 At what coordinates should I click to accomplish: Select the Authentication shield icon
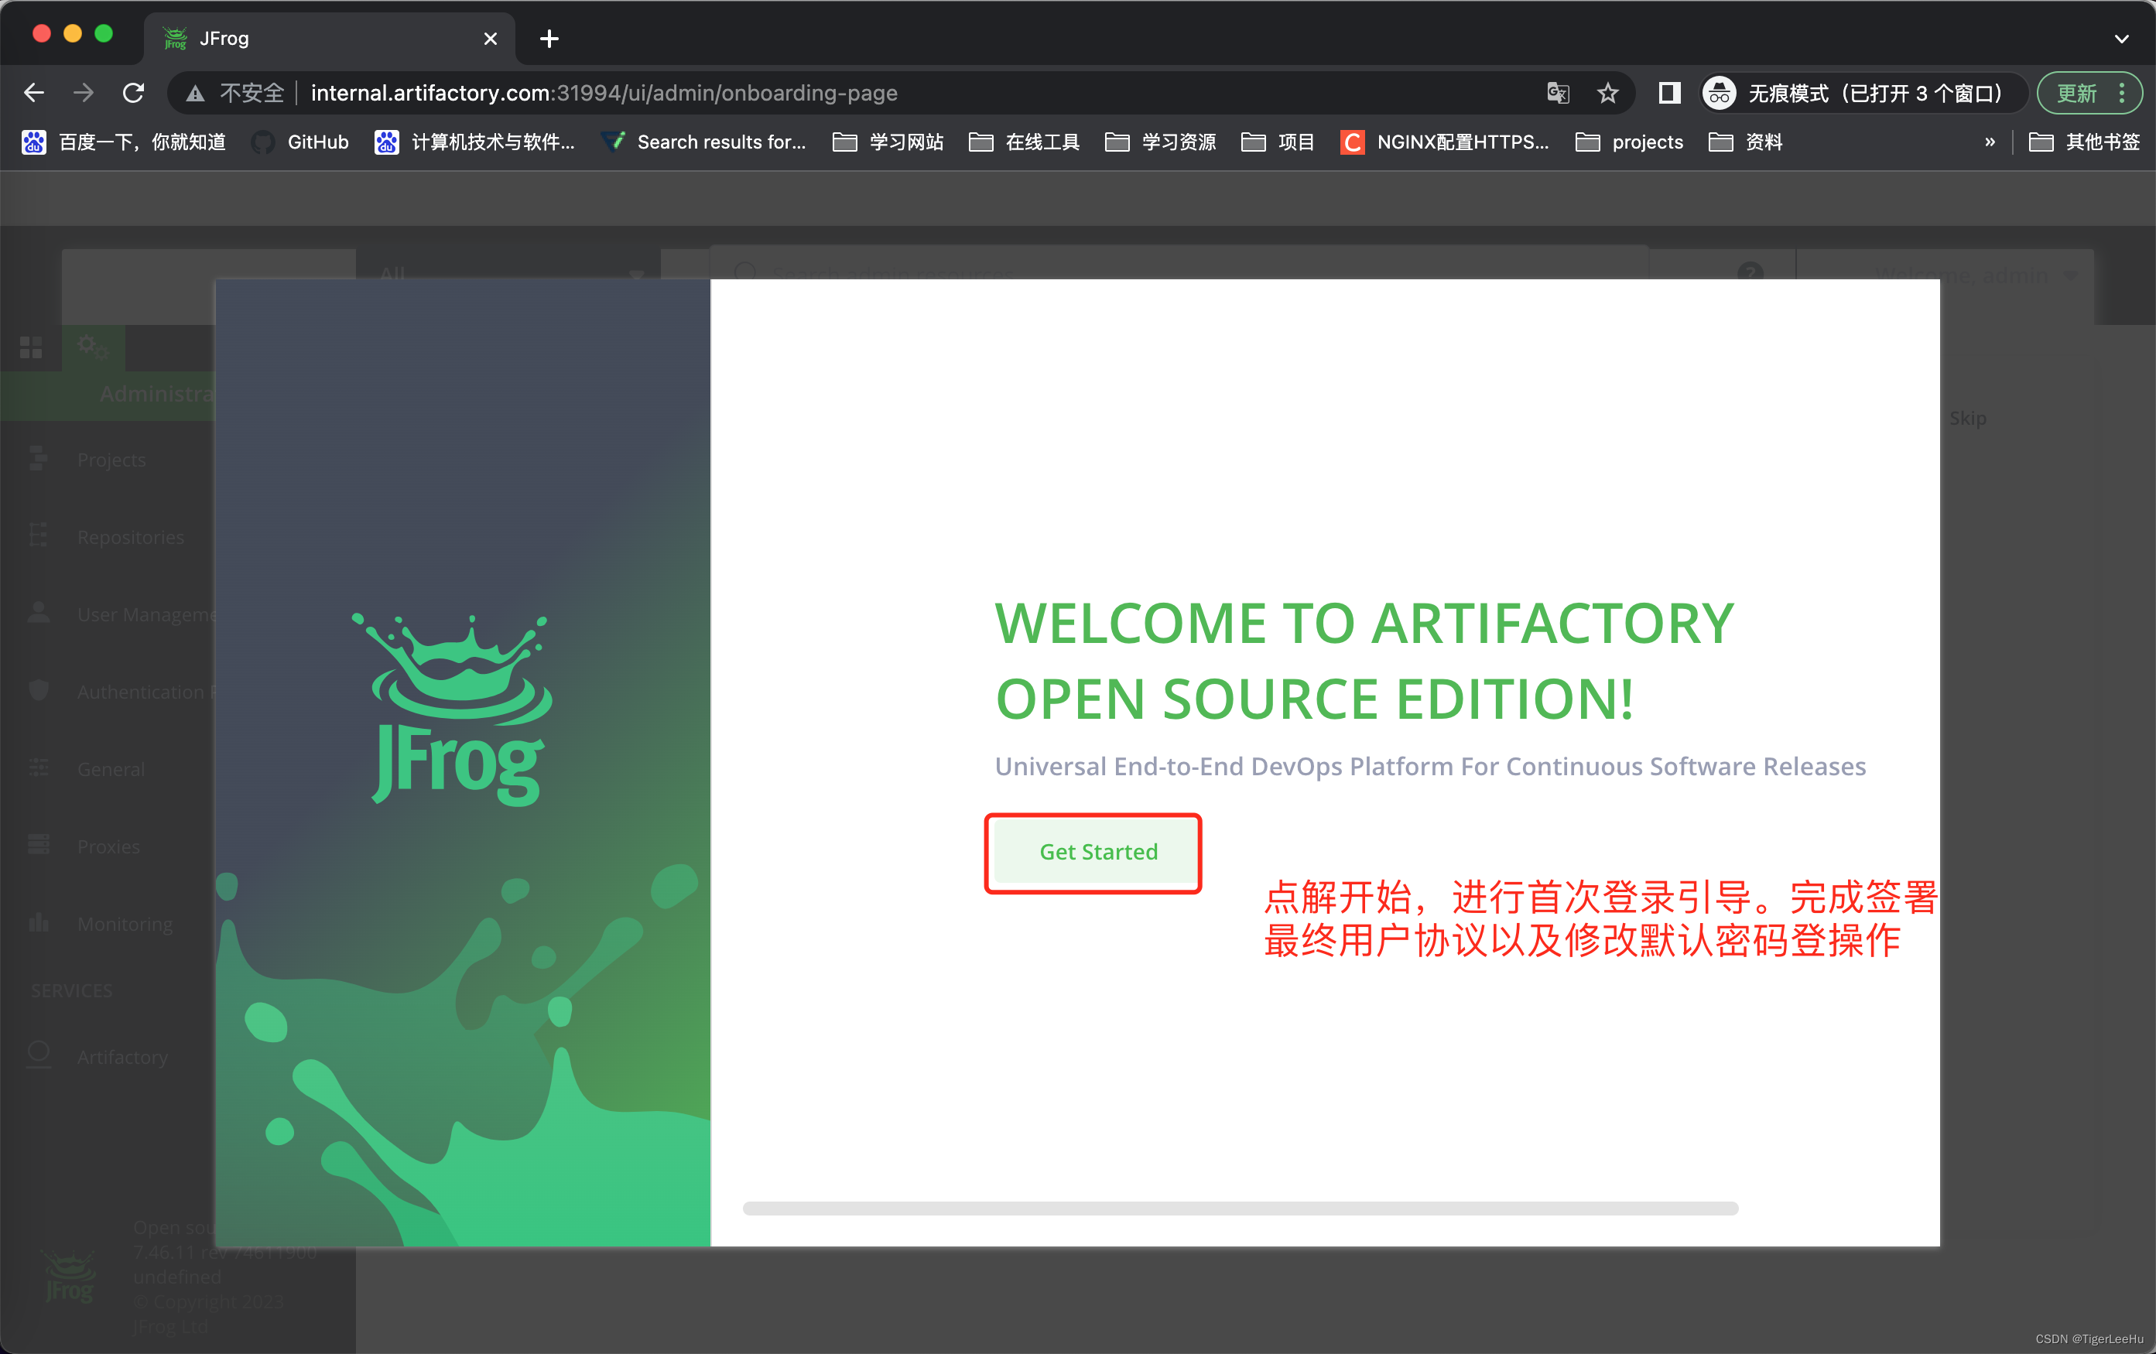tap(39, 691)
